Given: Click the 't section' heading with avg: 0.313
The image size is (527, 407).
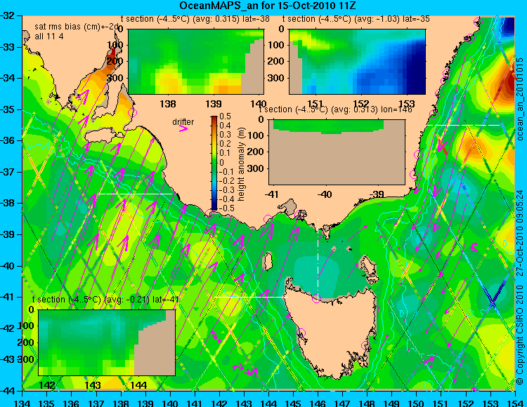Looking at the screenshot, I should click(x=335, y=109).
